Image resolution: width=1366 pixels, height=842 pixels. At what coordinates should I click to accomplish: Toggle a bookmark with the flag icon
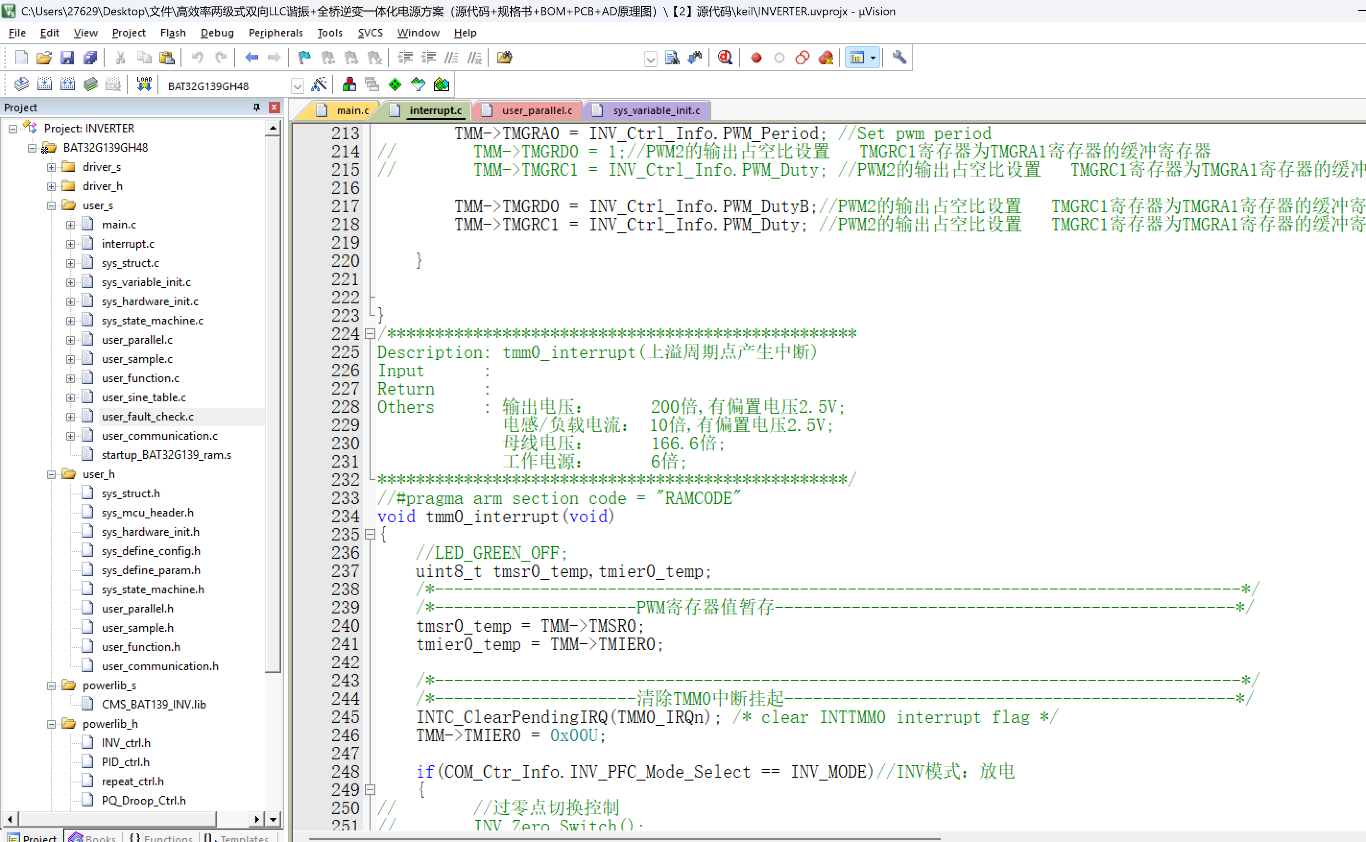(304, 57)
